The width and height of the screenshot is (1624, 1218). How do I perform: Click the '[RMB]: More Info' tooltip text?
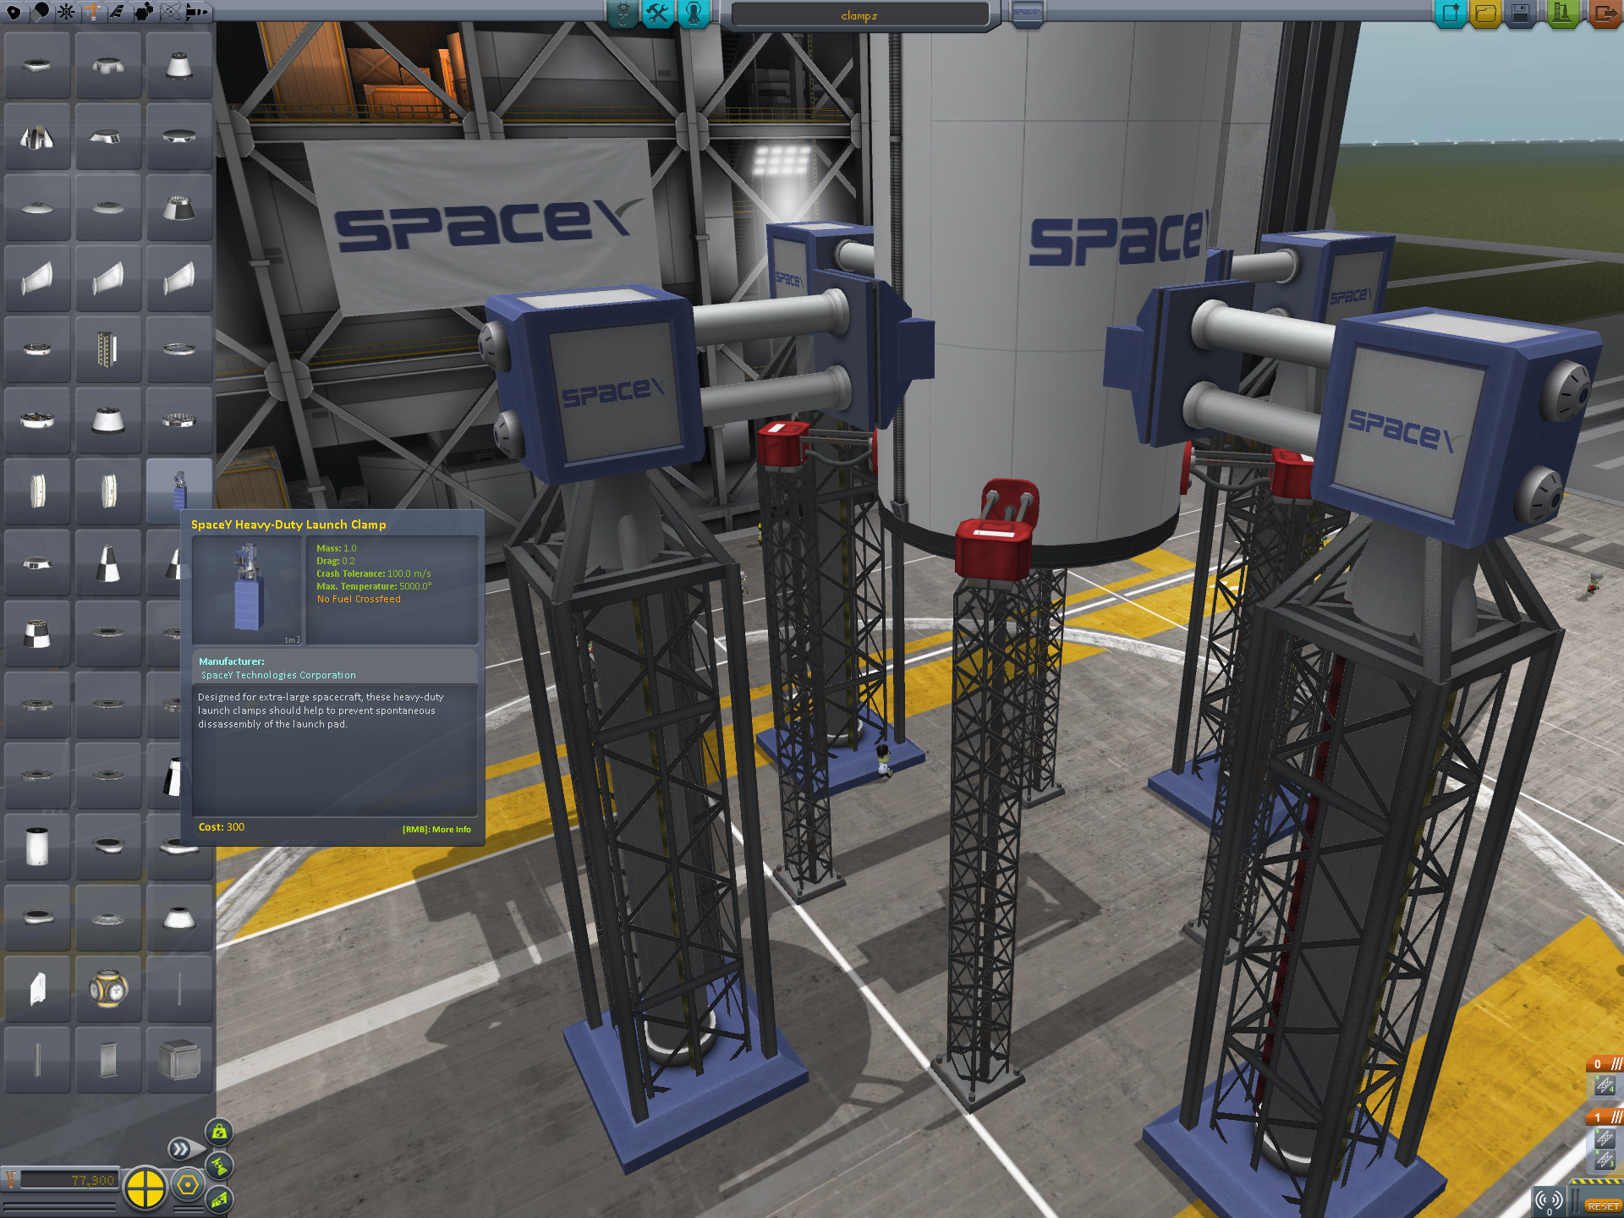pyautogui.click(x=436, y=829)
